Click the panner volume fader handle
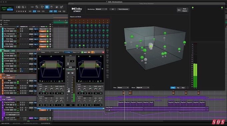This screenshot has width=227, height=126. tap(69, 91)
